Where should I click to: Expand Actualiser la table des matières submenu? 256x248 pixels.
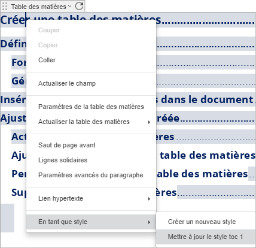(91, 122)
